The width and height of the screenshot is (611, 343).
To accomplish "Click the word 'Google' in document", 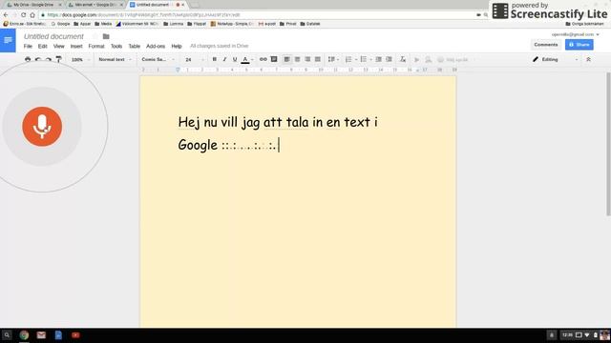I will [198, 145].
